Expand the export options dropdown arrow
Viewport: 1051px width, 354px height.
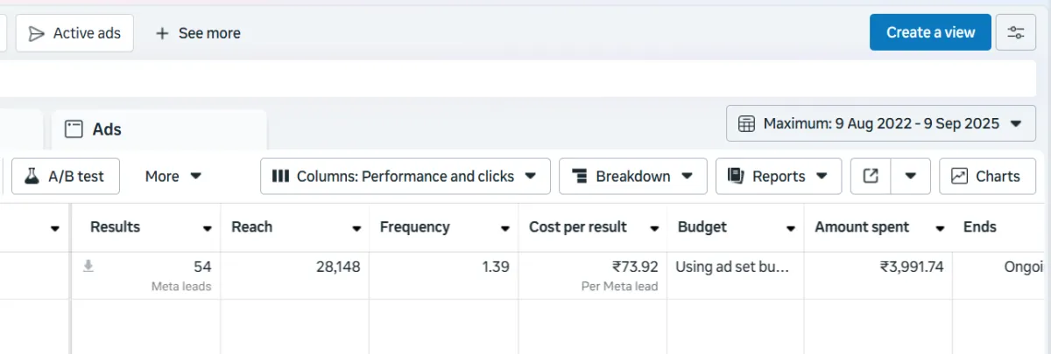911,176
